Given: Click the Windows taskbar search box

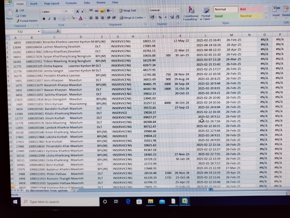Looking at the screenshot, I should (60, 202).
